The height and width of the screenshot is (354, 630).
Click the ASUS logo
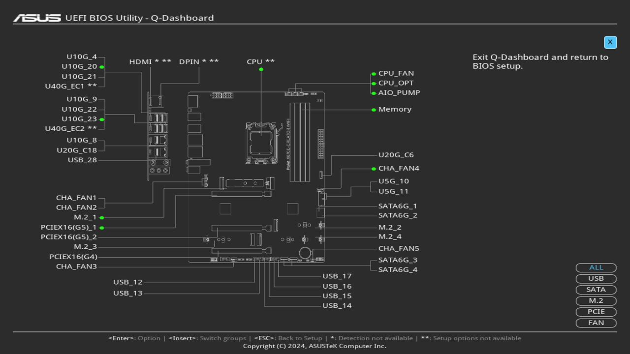pyautogui.click(x=37, y=18)
